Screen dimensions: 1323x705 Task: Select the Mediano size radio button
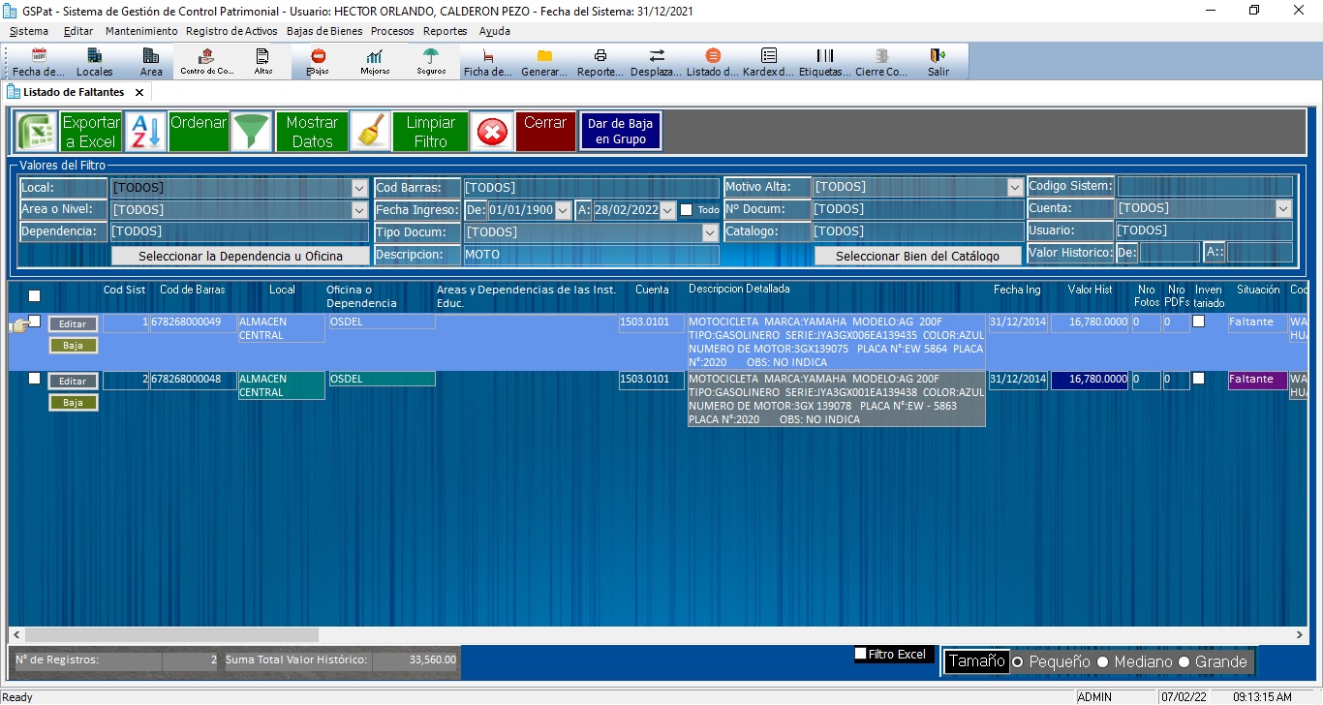click(1102, 661)
